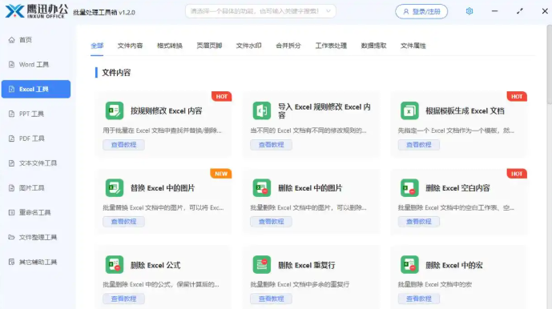This screenshot has height=309, width=552.
Task: Open 删除 Excel 中的宏 icon
Action: [409, 265]
